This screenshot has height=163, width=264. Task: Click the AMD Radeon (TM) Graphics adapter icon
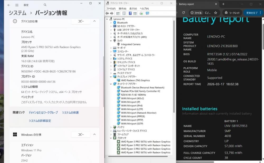pyautogui.click(x=118, y=80)
